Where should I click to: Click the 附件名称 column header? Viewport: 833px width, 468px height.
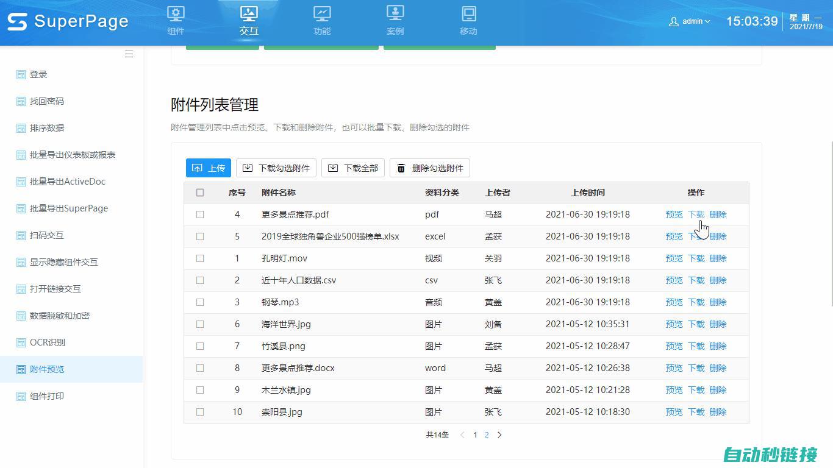[279, 193]
